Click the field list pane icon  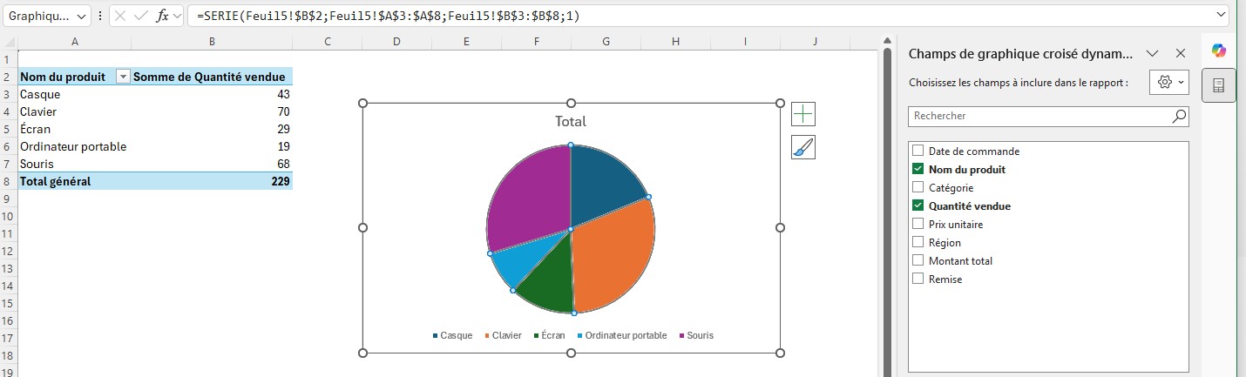click(x=1218, y=85)
